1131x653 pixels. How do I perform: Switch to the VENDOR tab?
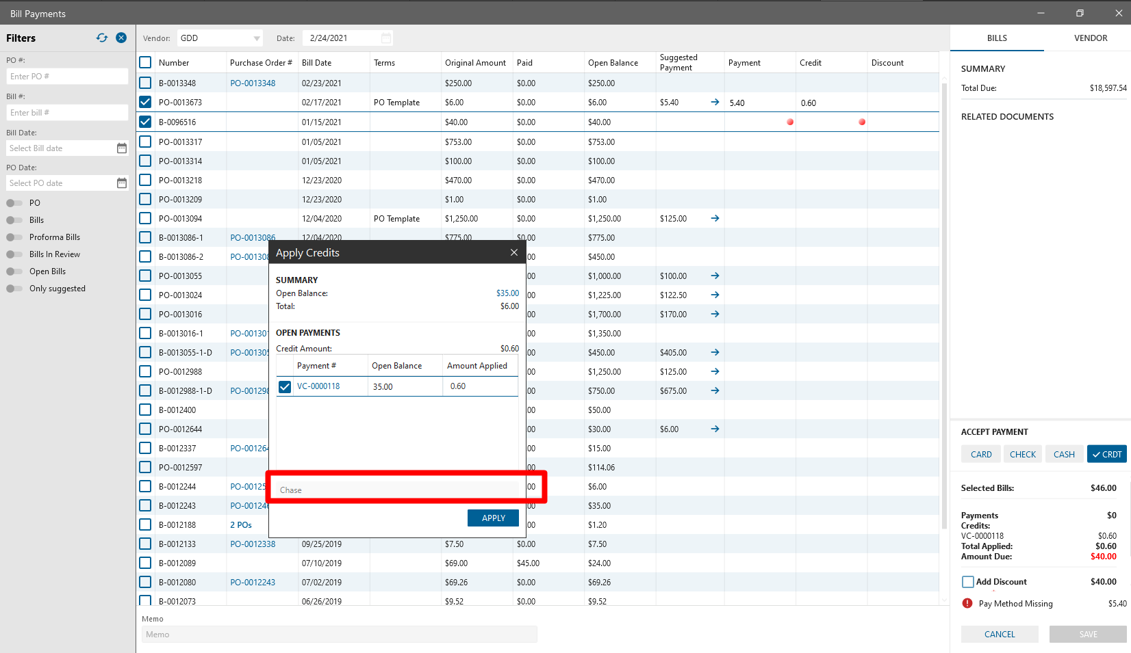pos(1090,38)
